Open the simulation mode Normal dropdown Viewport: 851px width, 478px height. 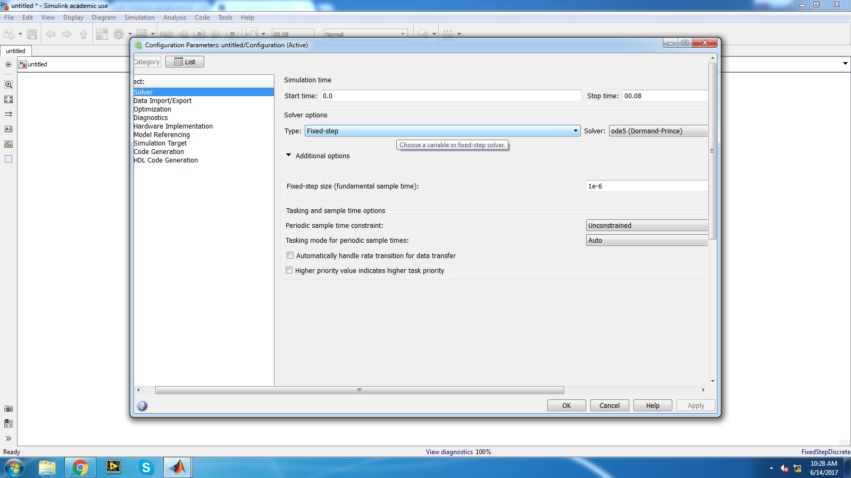point(366,33)
